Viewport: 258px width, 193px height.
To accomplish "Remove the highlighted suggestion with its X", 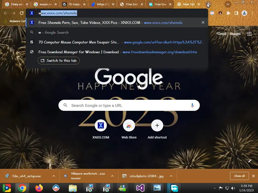I will click(203, 22).
